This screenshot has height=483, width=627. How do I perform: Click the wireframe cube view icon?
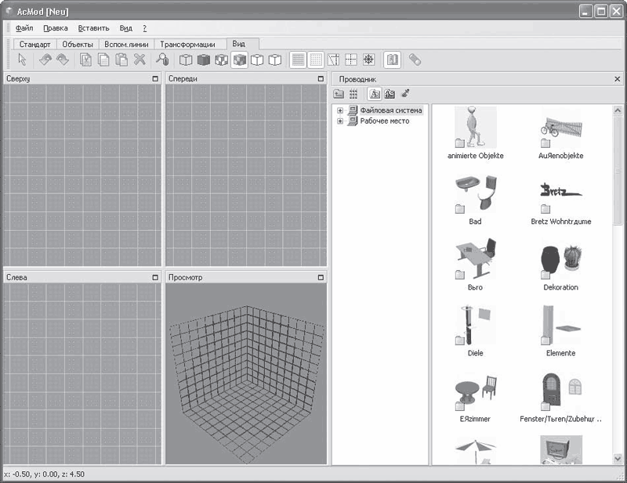coord(186,59)
